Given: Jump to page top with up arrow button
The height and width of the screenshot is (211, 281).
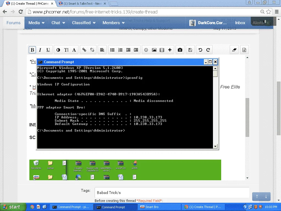Looking at the screenshot, I should tap(257, 196).
